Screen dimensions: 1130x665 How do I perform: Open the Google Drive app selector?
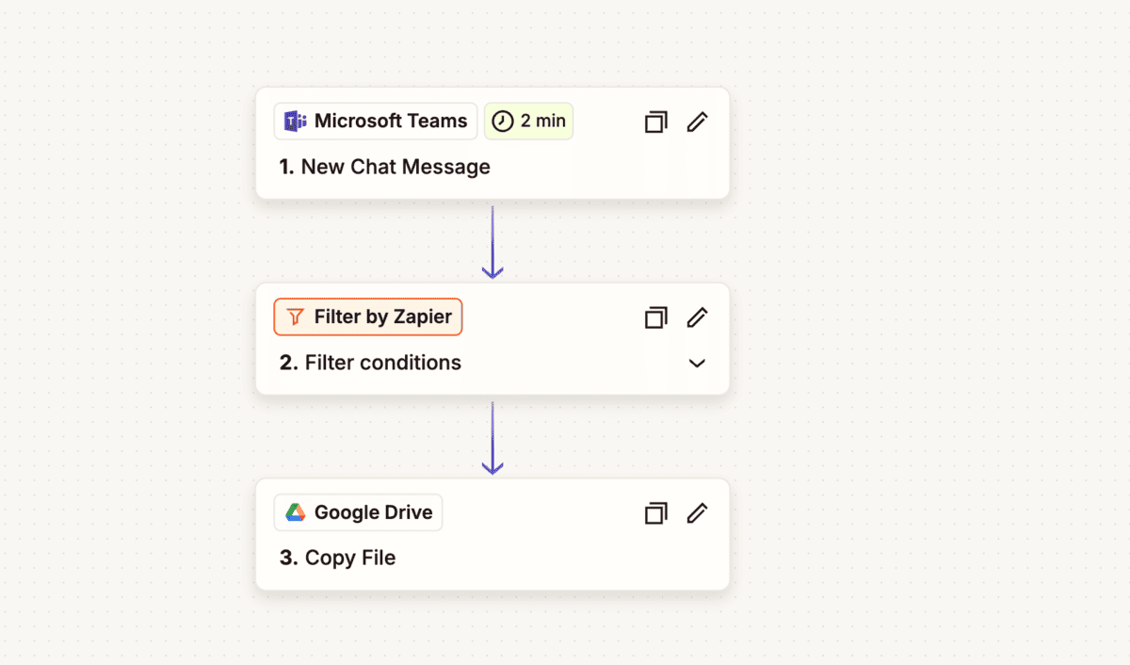tap(358, 512)
